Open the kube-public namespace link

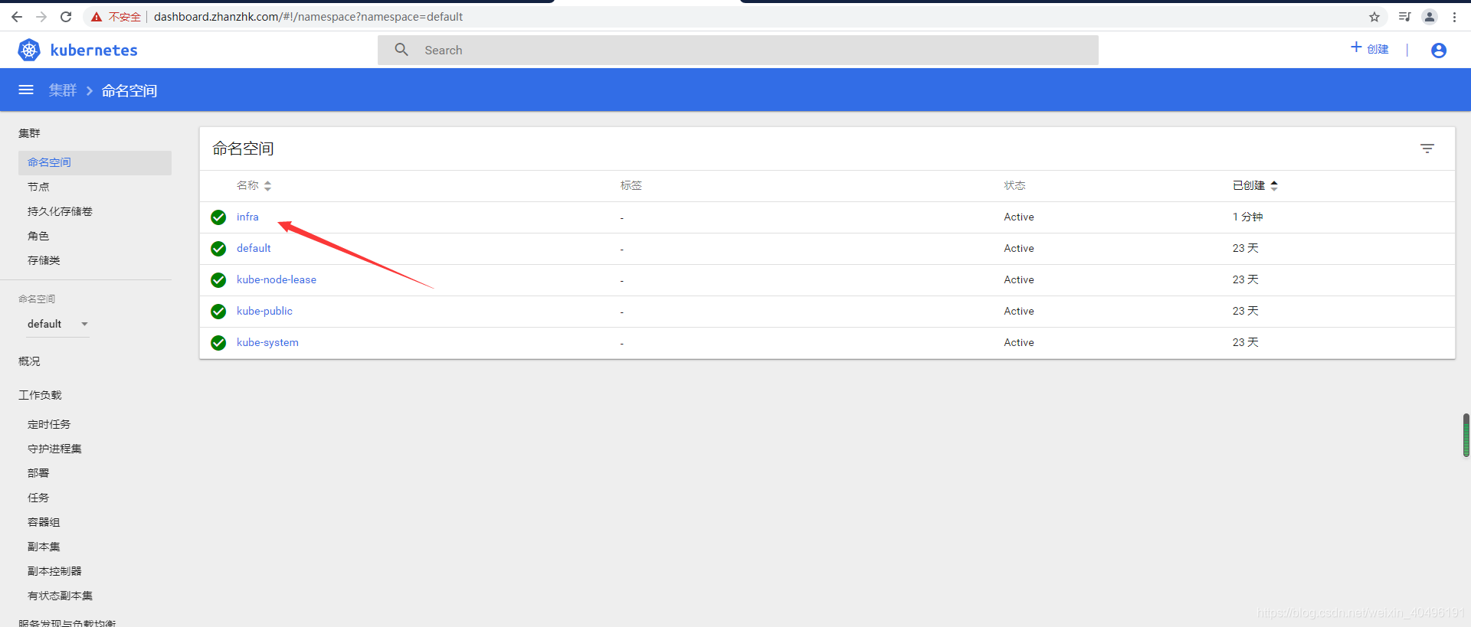tap(264, 311)
